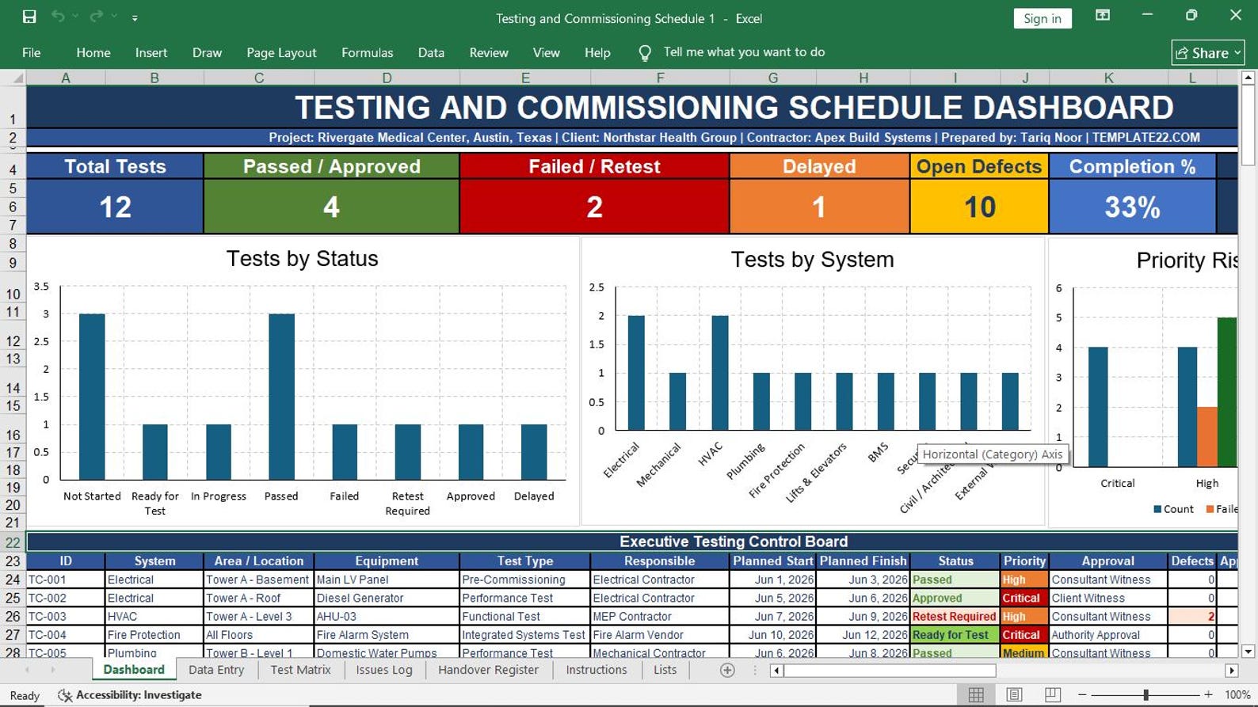Click the Passed bar in Tests by Status
The image size is (1258, 707).
281,396
